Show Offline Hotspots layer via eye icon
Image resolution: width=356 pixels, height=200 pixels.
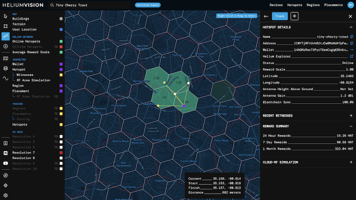pos(56,47)
